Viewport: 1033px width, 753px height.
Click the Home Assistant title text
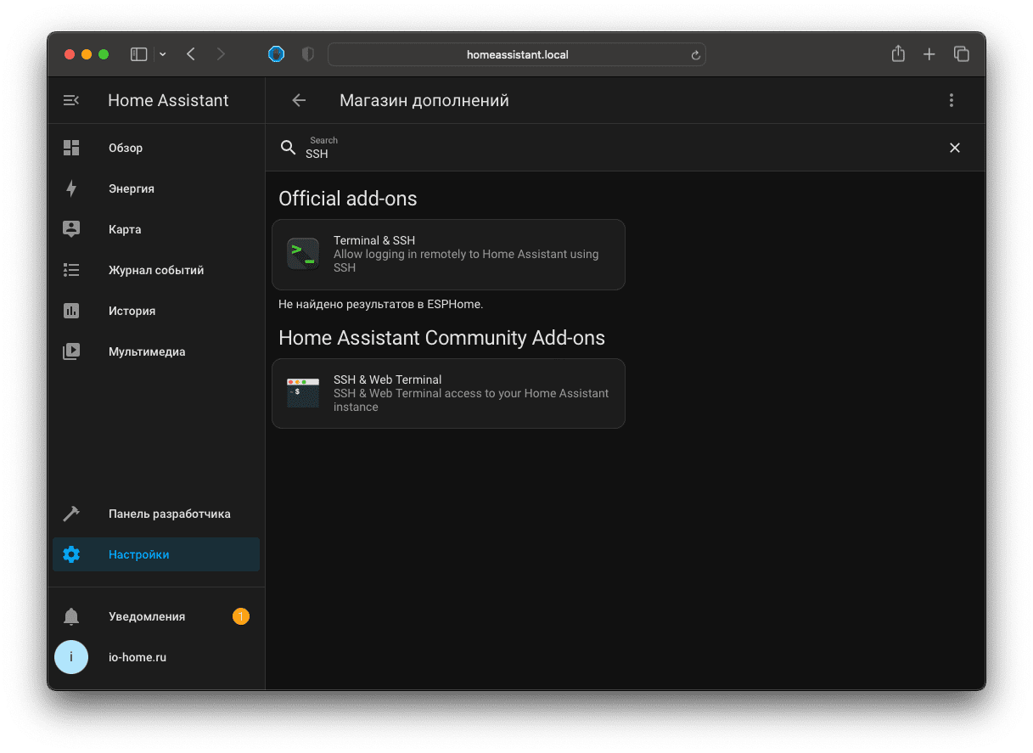tap(168, 100)
